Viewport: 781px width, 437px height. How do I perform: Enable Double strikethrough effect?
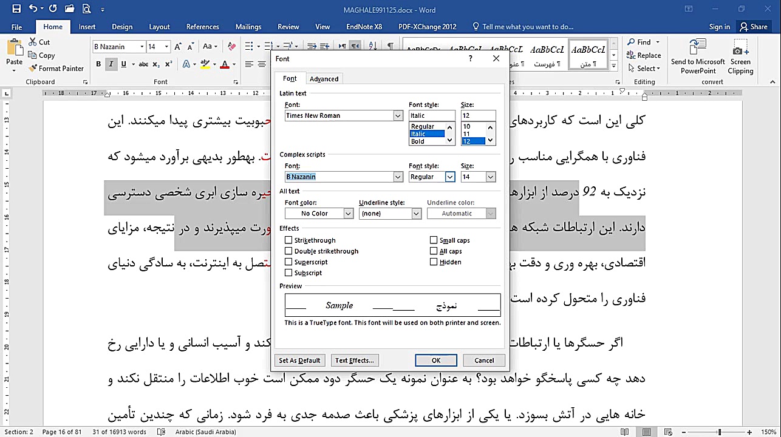288,251
